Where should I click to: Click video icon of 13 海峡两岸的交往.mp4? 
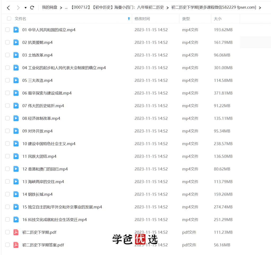[16, 182]
